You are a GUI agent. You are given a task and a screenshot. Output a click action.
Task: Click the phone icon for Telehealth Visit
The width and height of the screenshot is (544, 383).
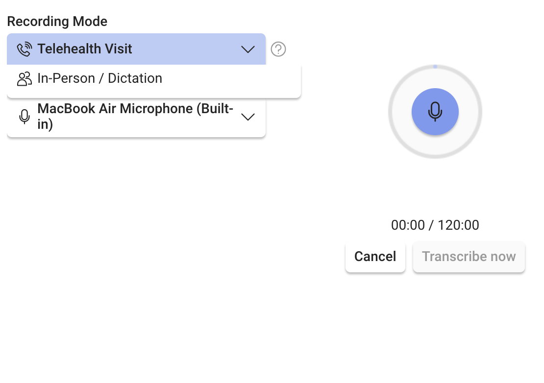(24, 49)
